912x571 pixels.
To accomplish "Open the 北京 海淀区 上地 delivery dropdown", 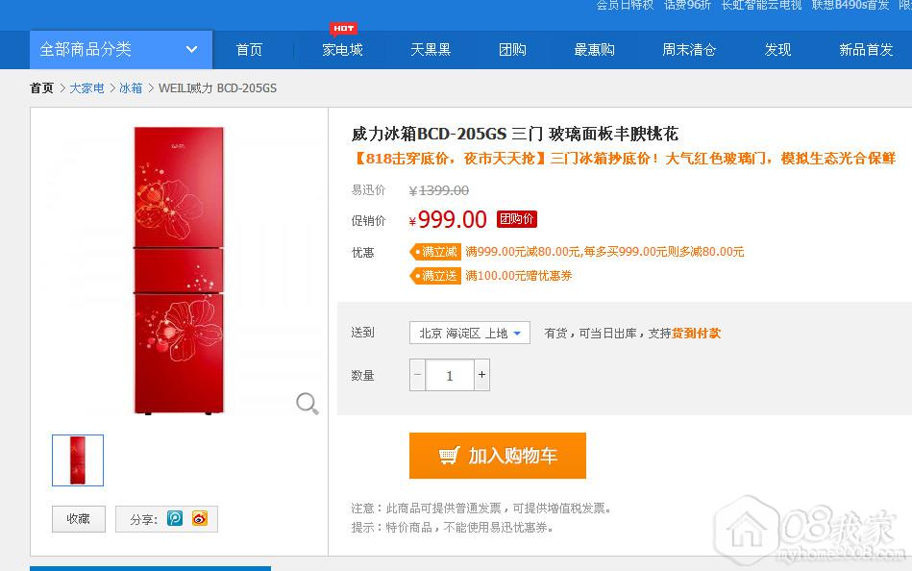I will [470, 333].
